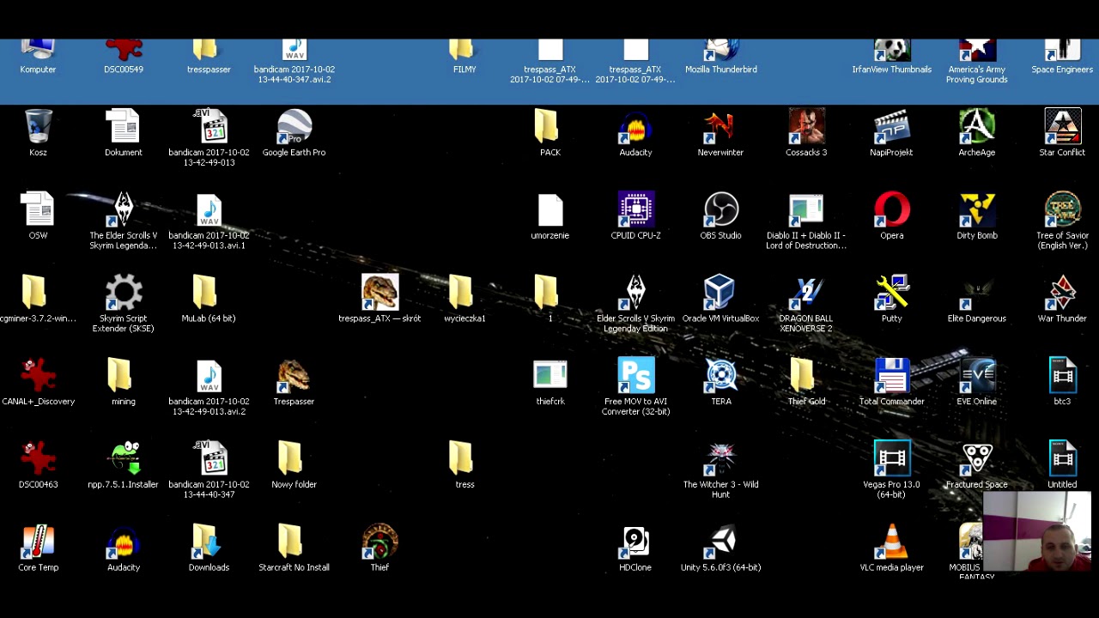Launch NapiProjekt
Screen dimensions: 1099x618
tap(891, 133)
